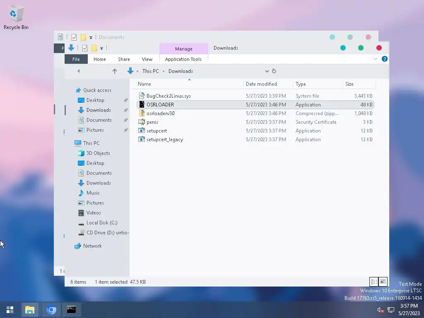Click the New folder icon in Downloads title bar

pyautogui.click(x=94, y=48)
